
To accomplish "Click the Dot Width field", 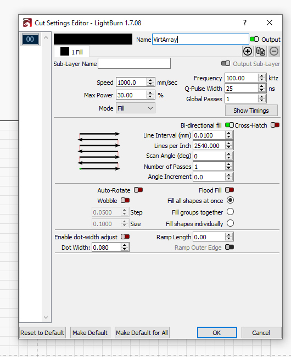I will click(x=107, y=247).
